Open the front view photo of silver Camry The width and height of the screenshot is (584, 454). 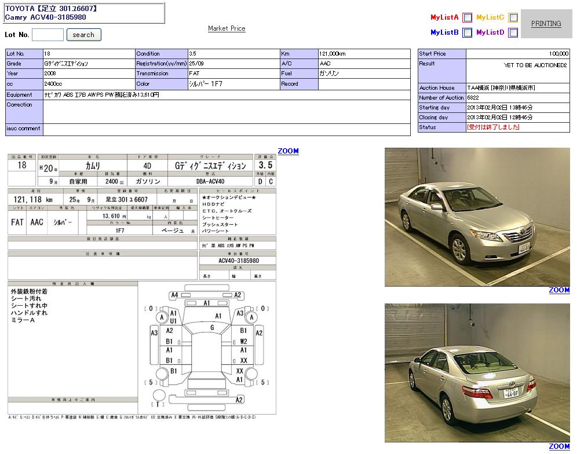(477, 217)
